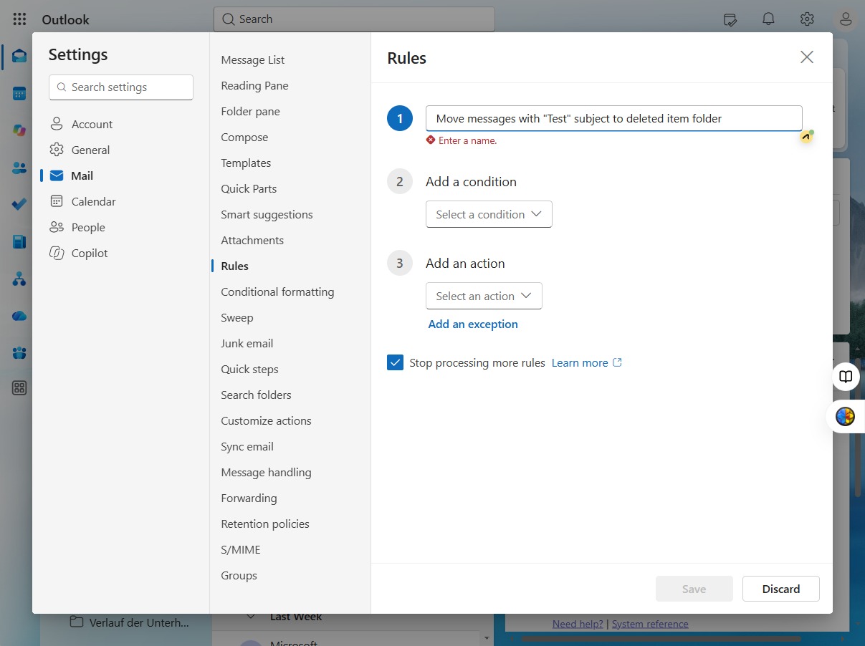The image size is (865, 646).
Task: Open the org chart app icon
Action: tap(19, 279)
